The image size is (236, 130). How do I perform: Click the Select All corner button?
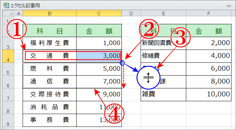(8, 13)
